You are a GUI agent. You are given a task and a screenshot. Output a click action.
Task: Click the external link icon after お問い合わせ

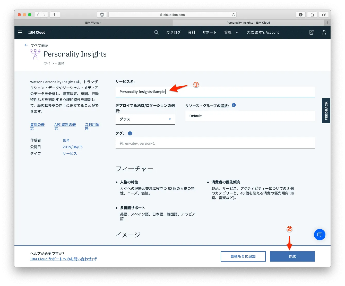click(94, 259)
